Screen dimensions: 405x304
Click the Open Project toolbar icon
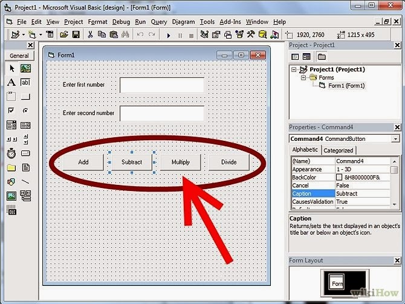coord(64,34)
